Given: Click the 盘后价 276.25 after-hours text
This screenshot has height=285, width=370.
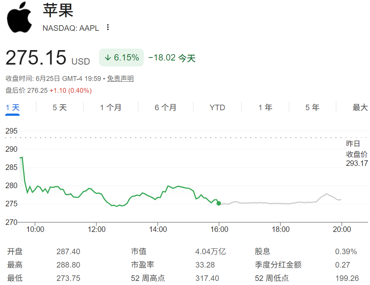Looking at the screenshot, I should pyautogui.click(x=27, y=91).
